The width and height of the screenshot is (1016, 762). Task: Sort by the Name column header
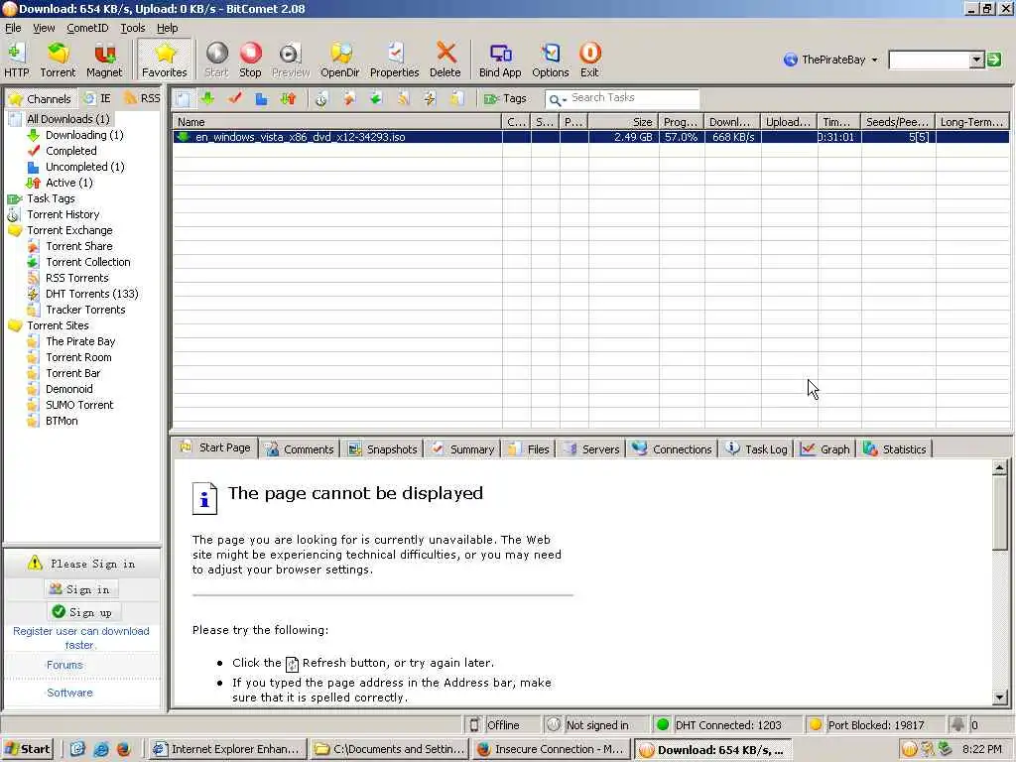pyautogui.click(x=337, y=122)
